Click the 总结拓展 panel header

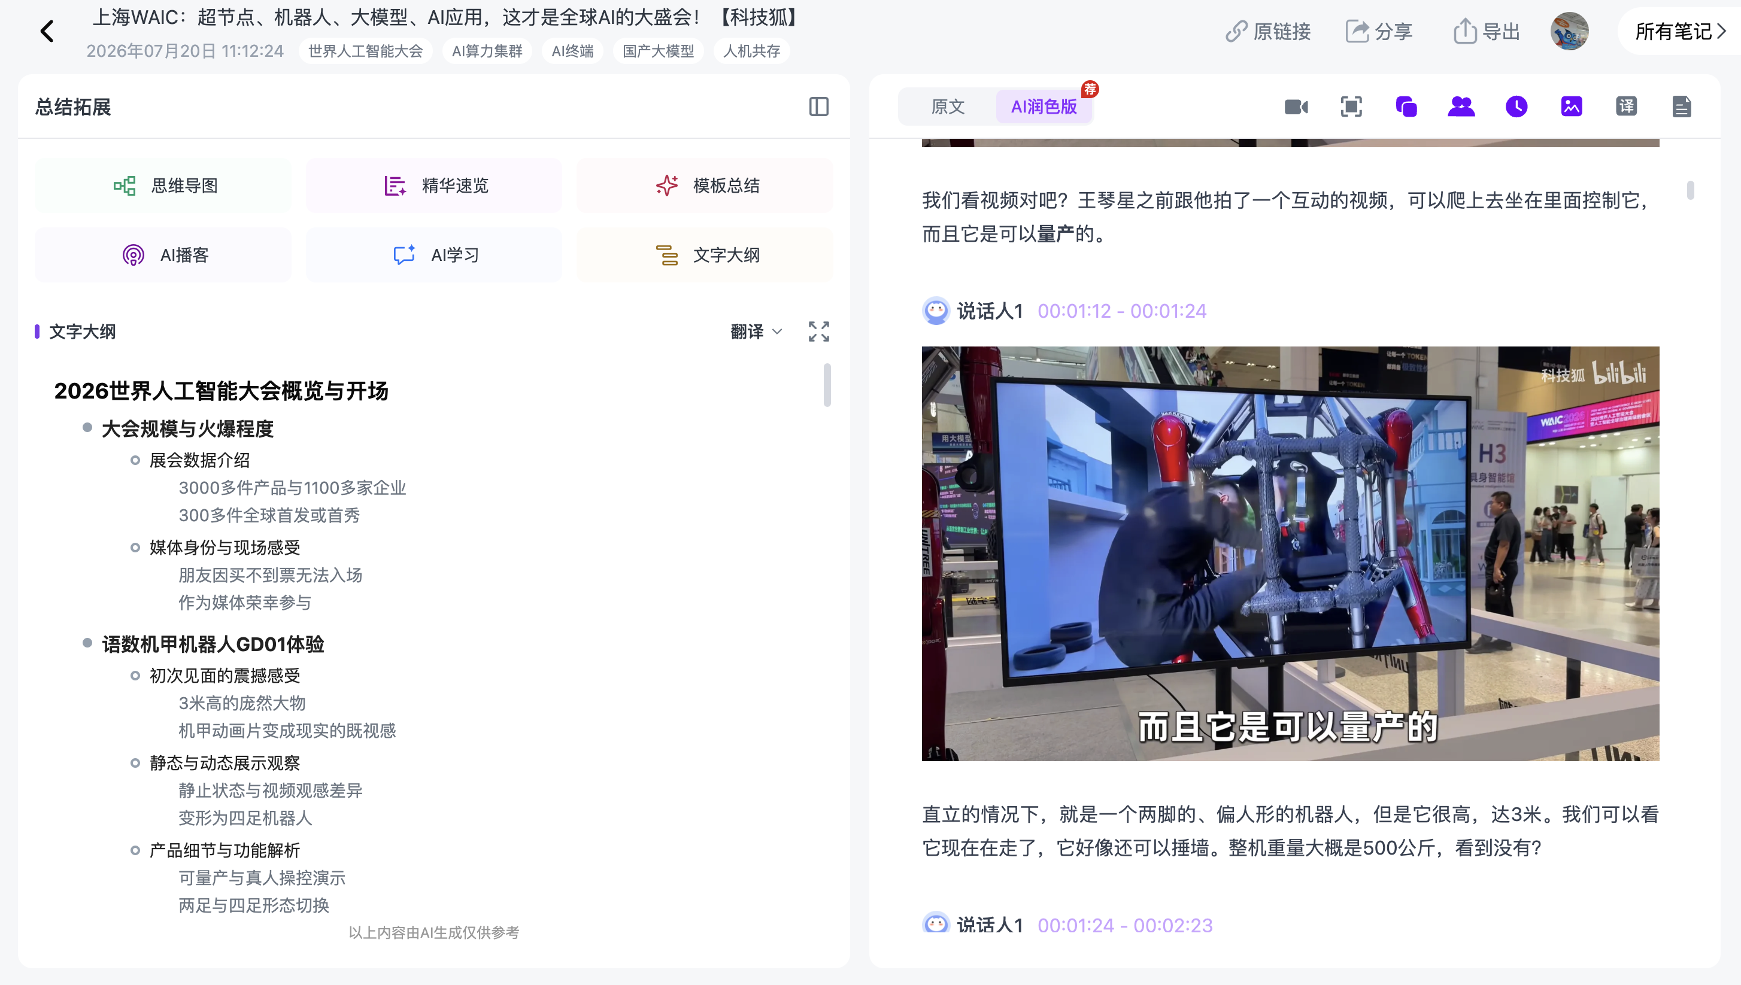73,107
